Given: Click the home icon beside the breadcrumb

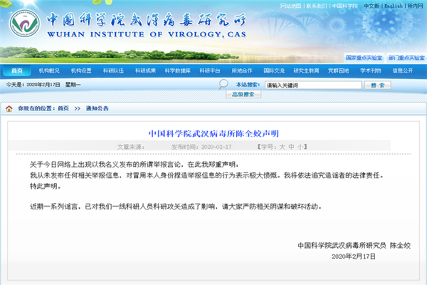Looking at the screenshot, I should click(9, 108).
